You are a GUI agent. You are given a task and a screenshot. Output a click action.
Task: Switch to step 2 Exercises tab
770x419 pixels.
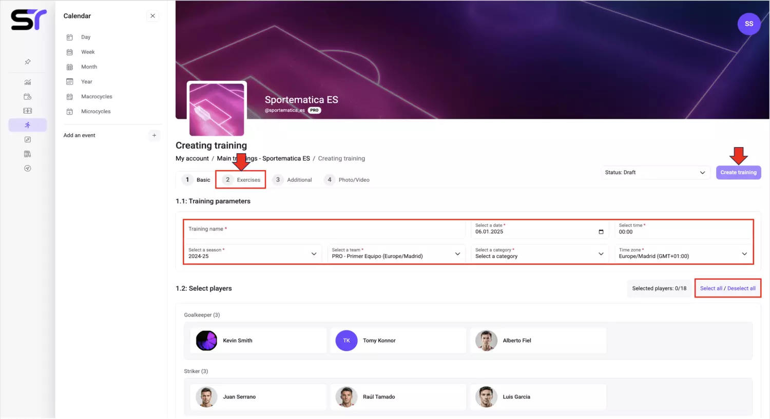pyautogui.click(x=241, y=180)
